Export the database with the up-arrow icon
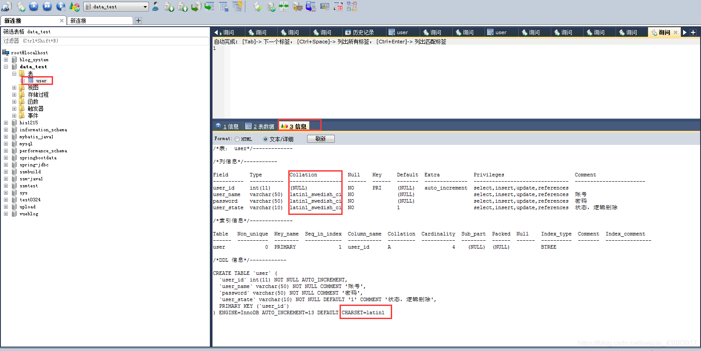The height and width of the screenshot is (351, 701). [x=183, y=7]
